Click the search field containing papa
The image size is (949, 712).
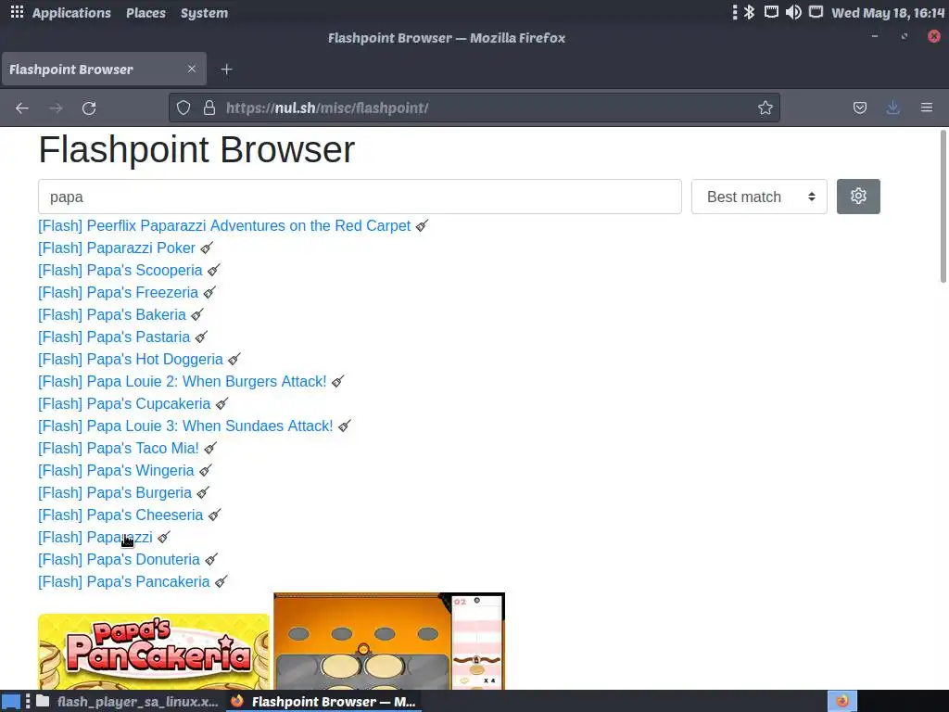pyautogui.click(x=360, y=197)
